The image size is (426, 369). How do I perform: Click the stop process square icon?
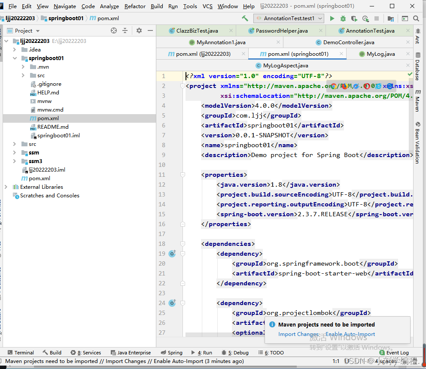pyautogui.click(x=377, y=18)
